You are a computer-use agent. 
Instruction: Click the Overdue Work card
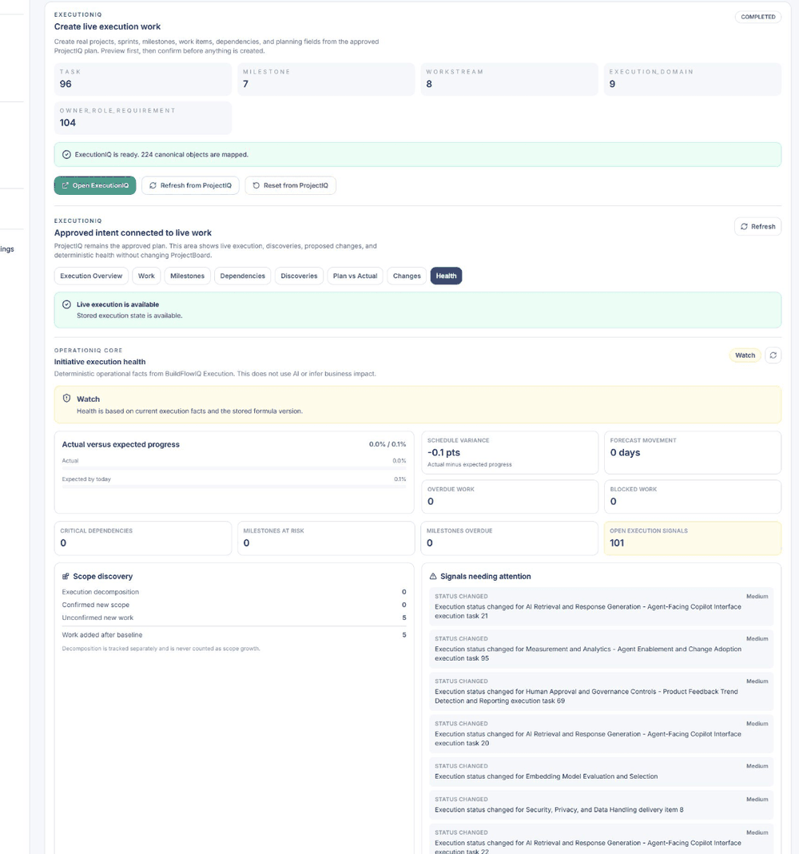(x=509, y=496)
